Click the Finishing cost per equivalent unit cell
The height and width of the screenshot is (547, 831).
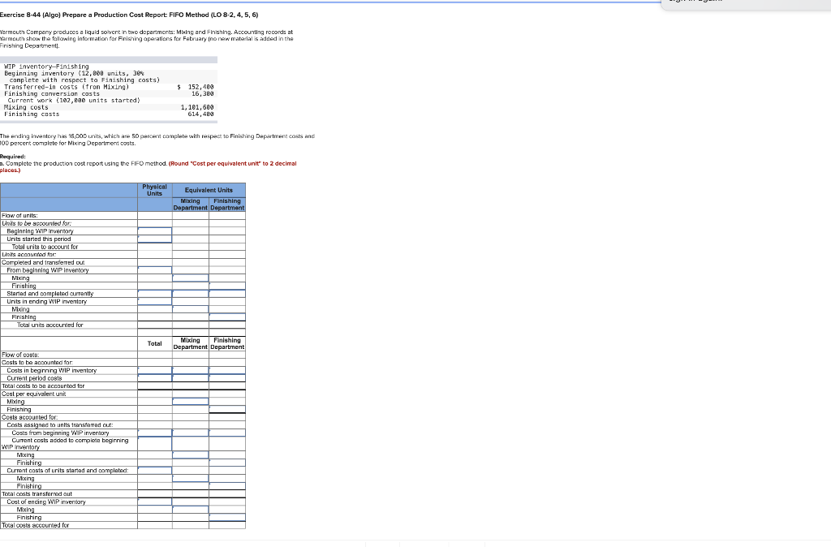229,409
